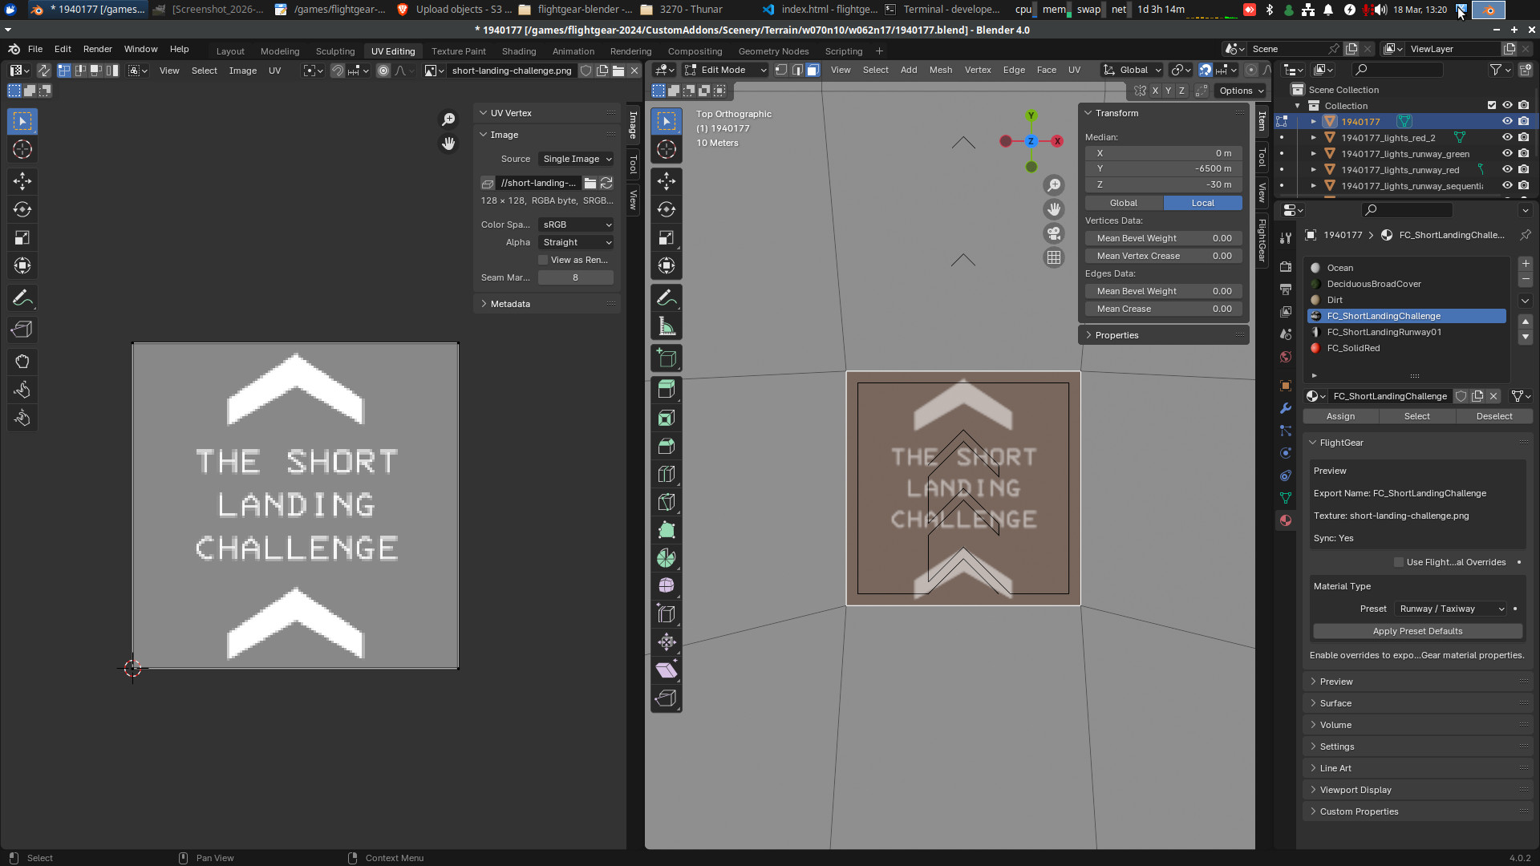Select the Knife tool in the 3D viewport
The width and height of the screenshot is (1540, 866).
pos(667,501)
